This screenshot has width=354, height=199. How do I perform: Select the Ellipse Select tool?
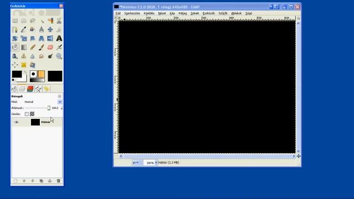pos(24,21)
